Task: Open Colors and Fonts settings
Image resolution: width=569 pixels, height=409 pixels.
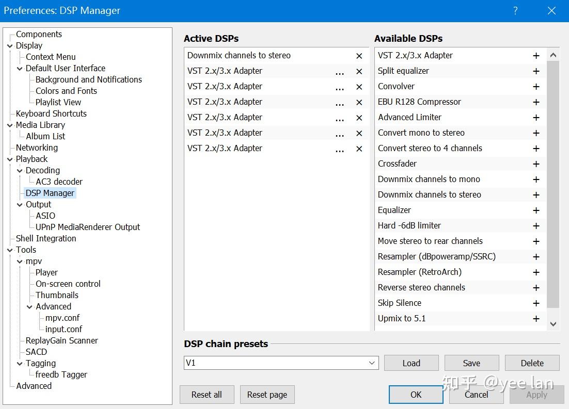Action: pos(66,91)
